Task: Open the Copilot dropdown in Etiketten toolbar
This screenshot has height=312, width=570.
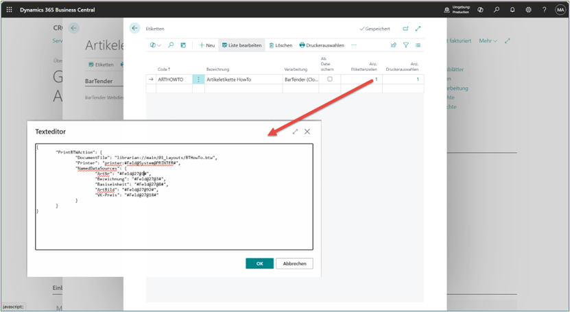Action: click(x=156, y=45)
